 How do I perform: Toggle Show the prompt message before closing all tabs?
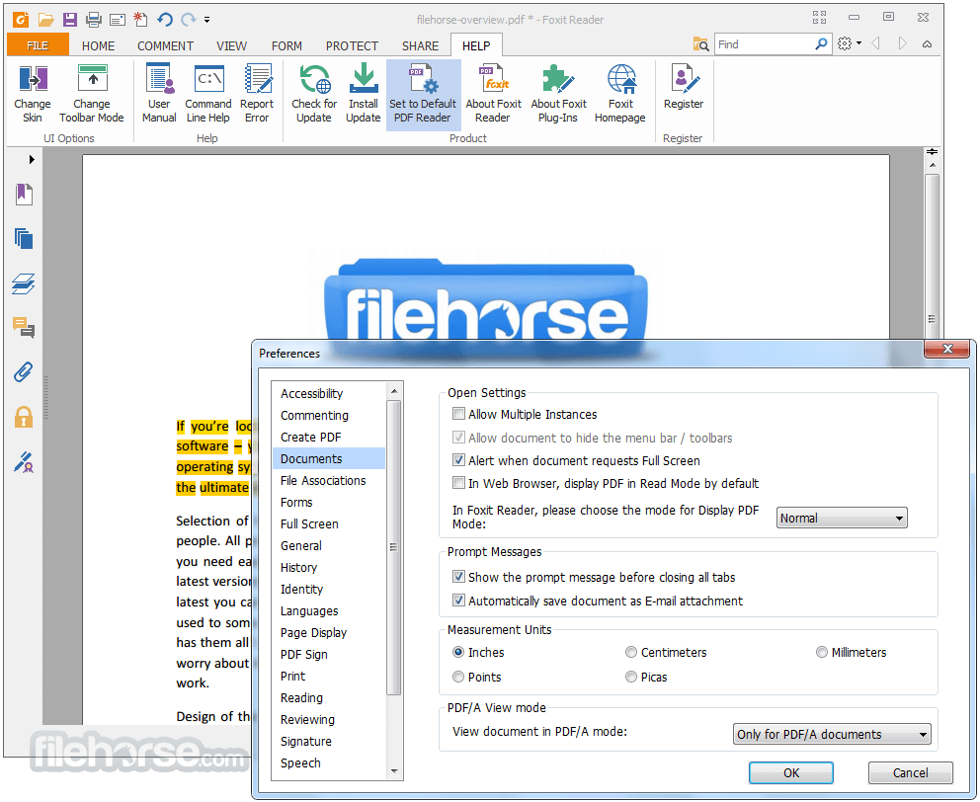(x=458, y=577)
